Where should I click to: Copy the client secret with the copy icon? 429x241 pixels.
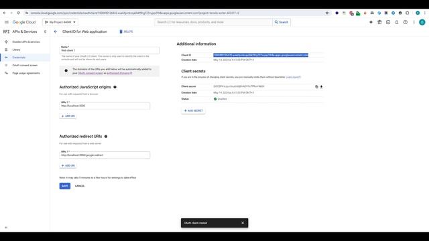pyautogui.click(x=316, y=87)
